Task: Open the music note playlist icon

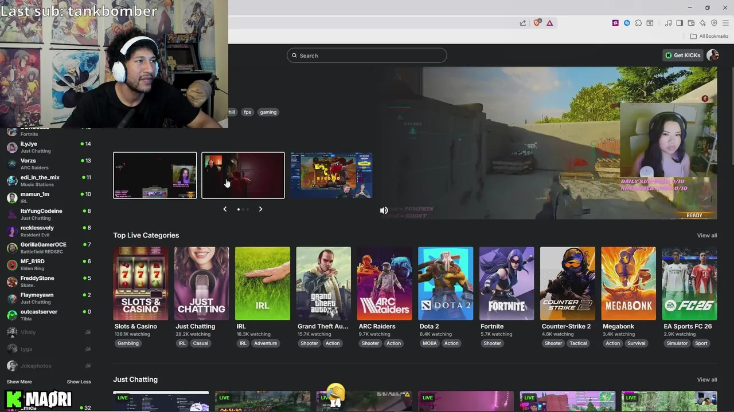Action: click(668, 23)
